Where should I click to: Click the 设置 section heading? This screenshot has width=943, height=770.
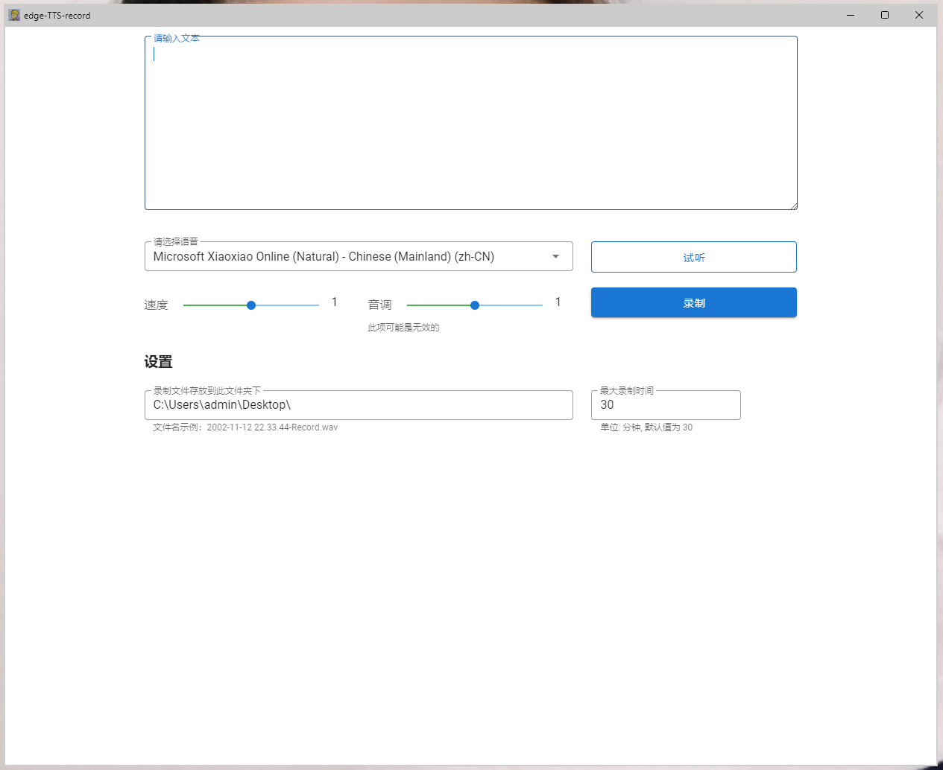point(158,362)
